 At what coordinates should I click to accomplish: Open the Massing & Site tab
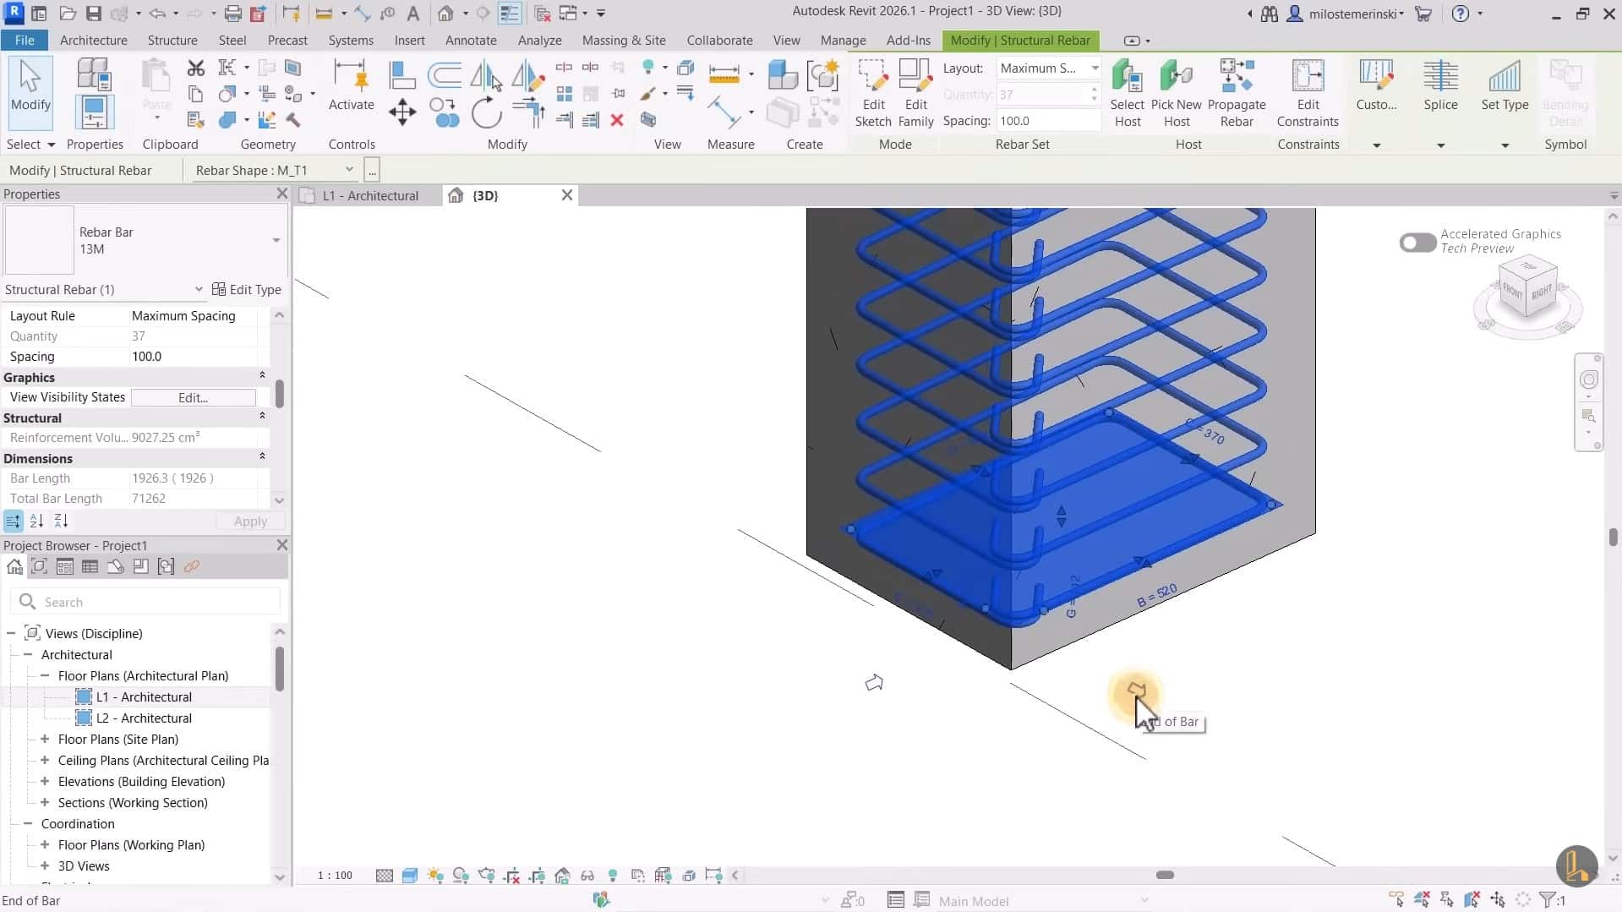624,41
